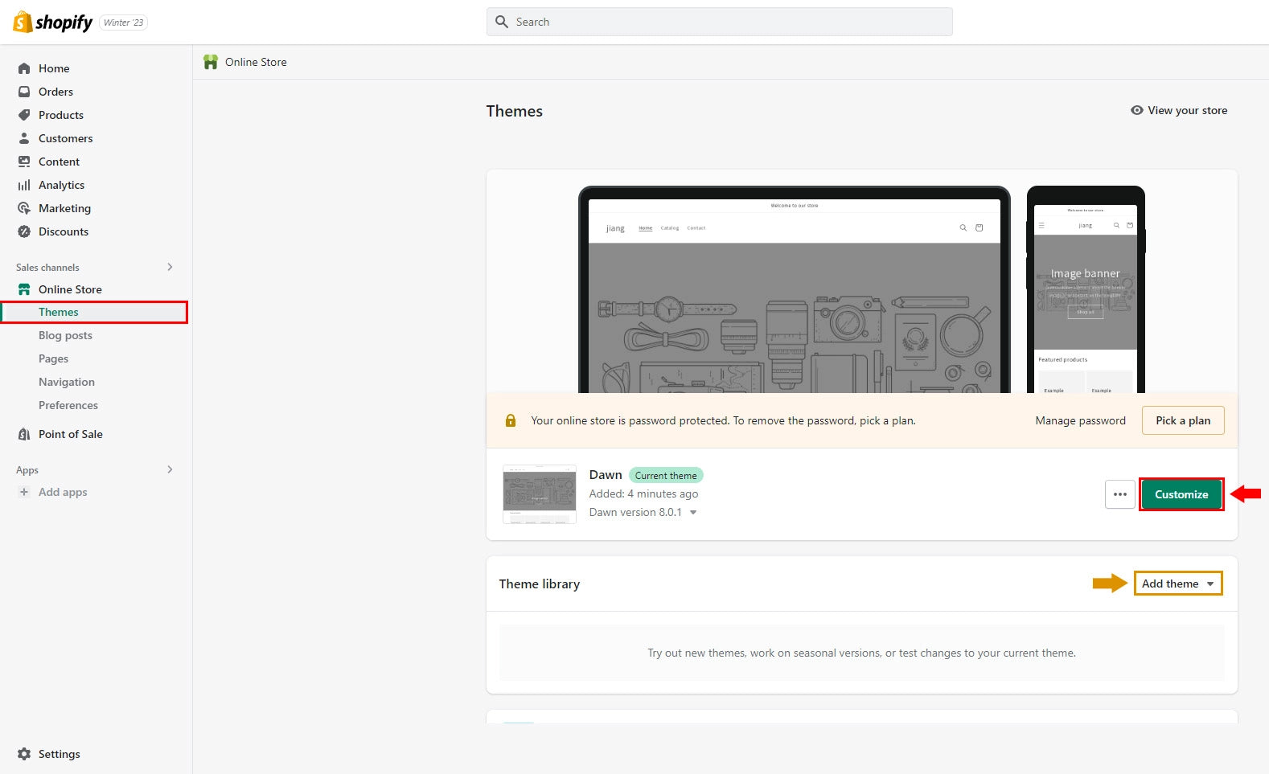Click the Orders inbox icon
This screenshot has height=774, width=1269.
click(x=24, y=92)
